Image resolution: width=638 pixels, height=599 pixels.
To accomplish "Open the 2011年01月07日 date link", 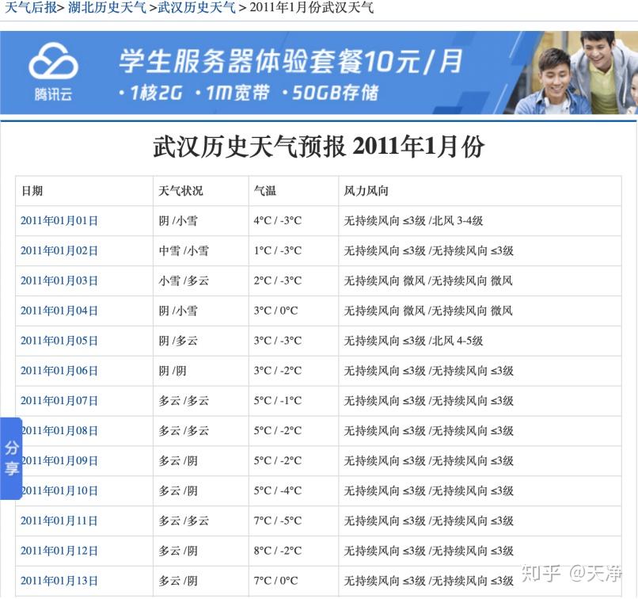I will coord(59,401).
